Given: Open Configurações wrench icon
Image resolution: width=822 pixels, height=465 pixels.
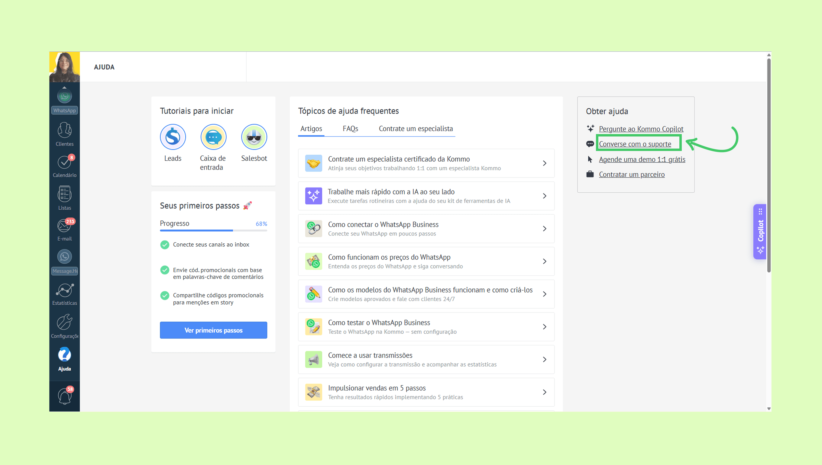Looking at the screenshot, I should (64, 322).
